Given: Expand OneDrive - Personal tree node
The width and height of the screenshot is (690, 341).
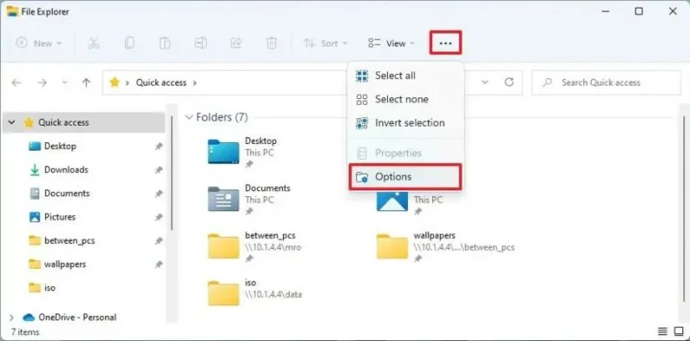Looking at the screenshot, I should (x=11, y=317).
